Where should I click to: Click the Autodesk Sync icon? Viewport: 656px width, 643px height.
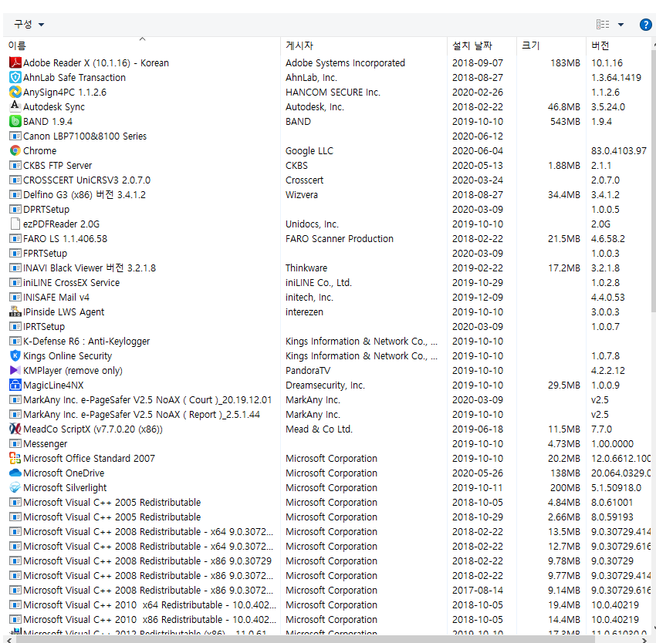tap(15, 106)
